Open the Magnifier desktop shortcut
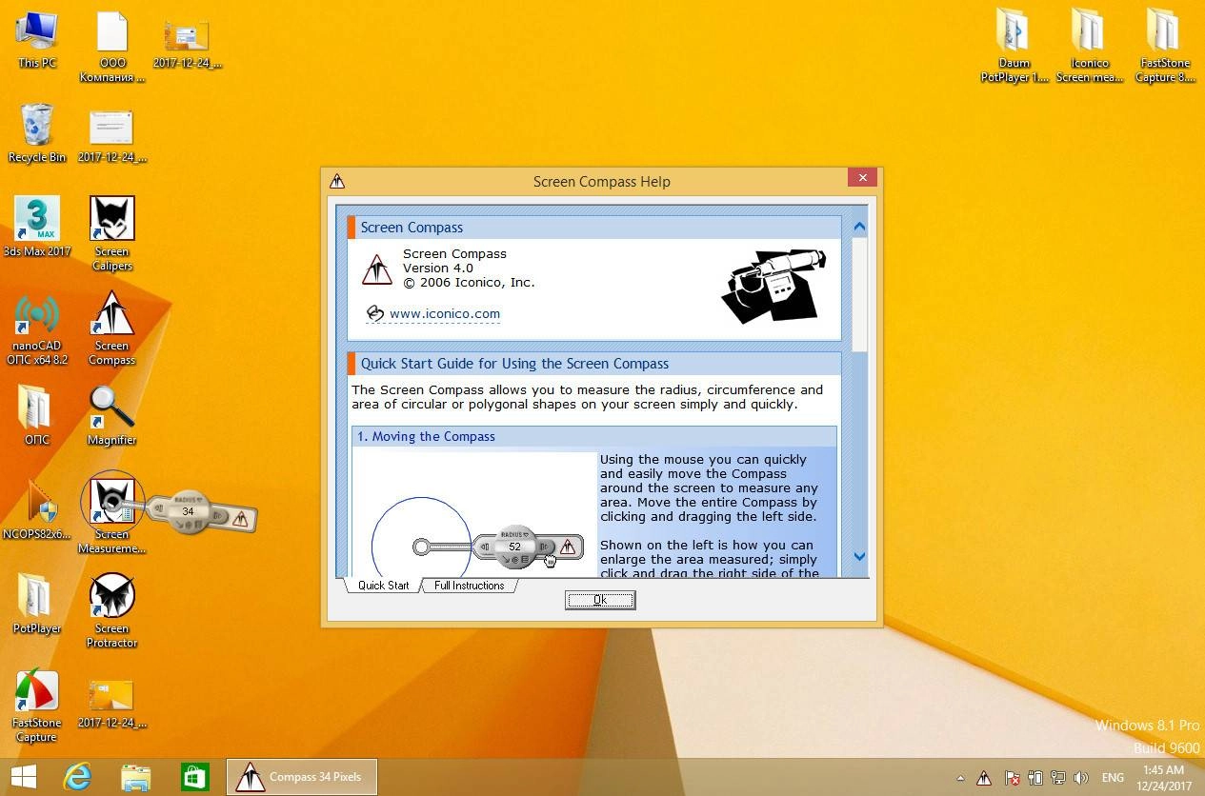The image size is (1205, 796). pyautogui.click(x=111, y=415)
